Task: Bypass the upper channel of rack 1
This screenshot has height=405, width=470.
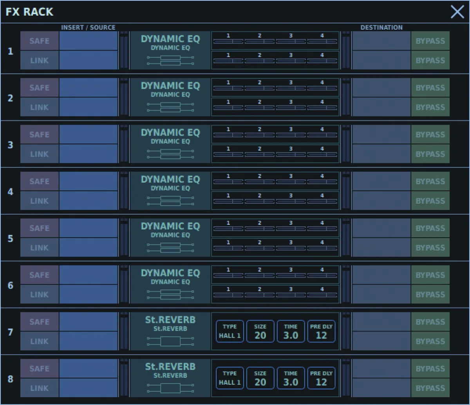Action: [x=430, y=41]
